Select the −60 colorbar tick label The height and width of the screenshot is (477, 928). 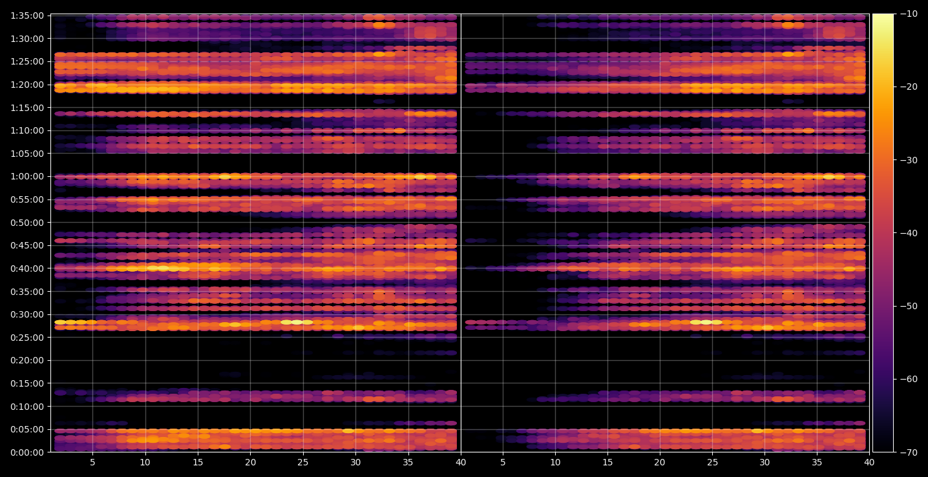tap(909, 379)
